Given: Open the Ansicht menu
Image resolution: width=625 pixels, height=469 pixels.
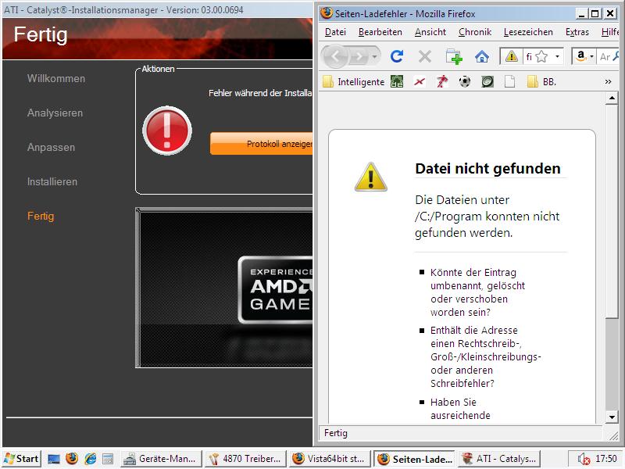Looking at the screenshot, I should pos(430,32).
